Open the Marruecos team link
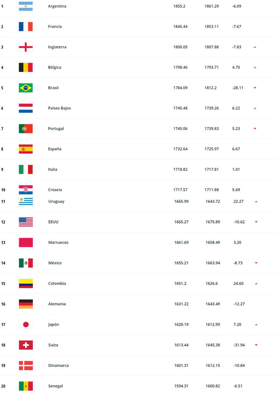Screen dimensions: 278x393 (x=58, y=242)
